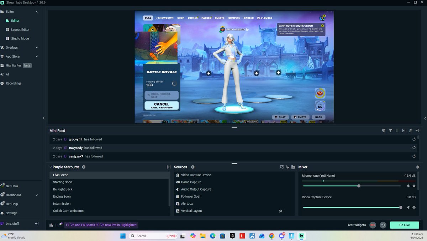Collapse the Editor sidebar section
Image resolution: width=427 pixels, height=241 pixels.
coord(37,12)
